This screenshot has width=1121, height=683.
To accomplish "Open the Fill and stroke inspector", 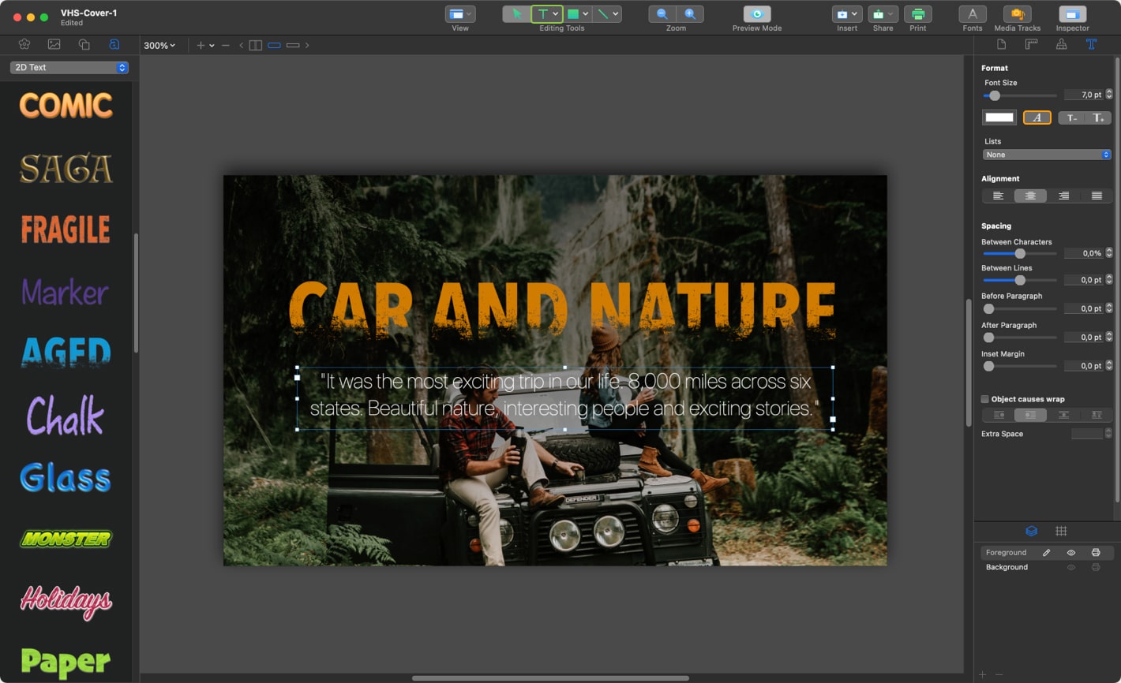I will [x=1060, y=45].
